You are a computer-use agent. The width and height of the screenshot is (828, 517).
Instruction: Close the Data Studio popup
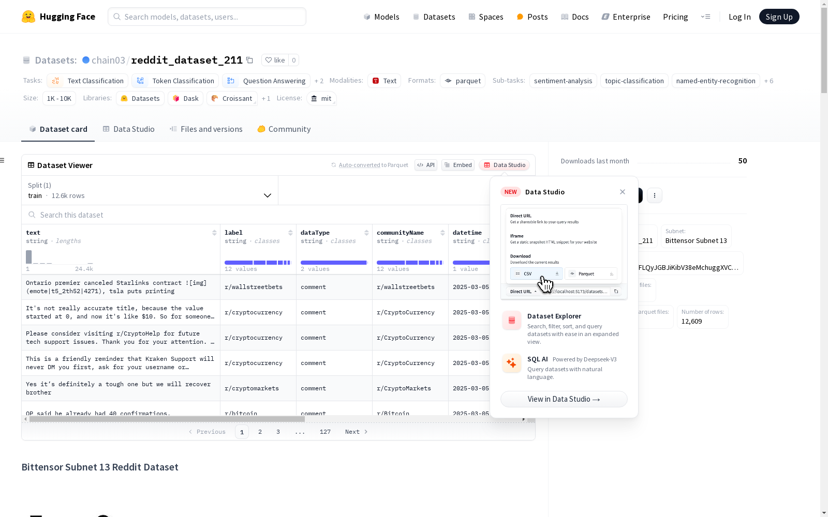623,192
